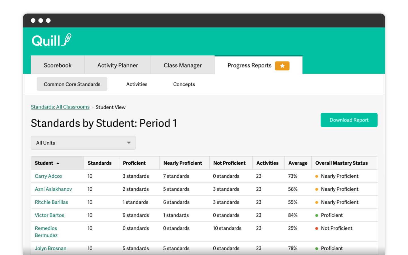The image size is (408, 255).
Task: Click "Proficient" status for Victor Bartos
Action: 332,215
